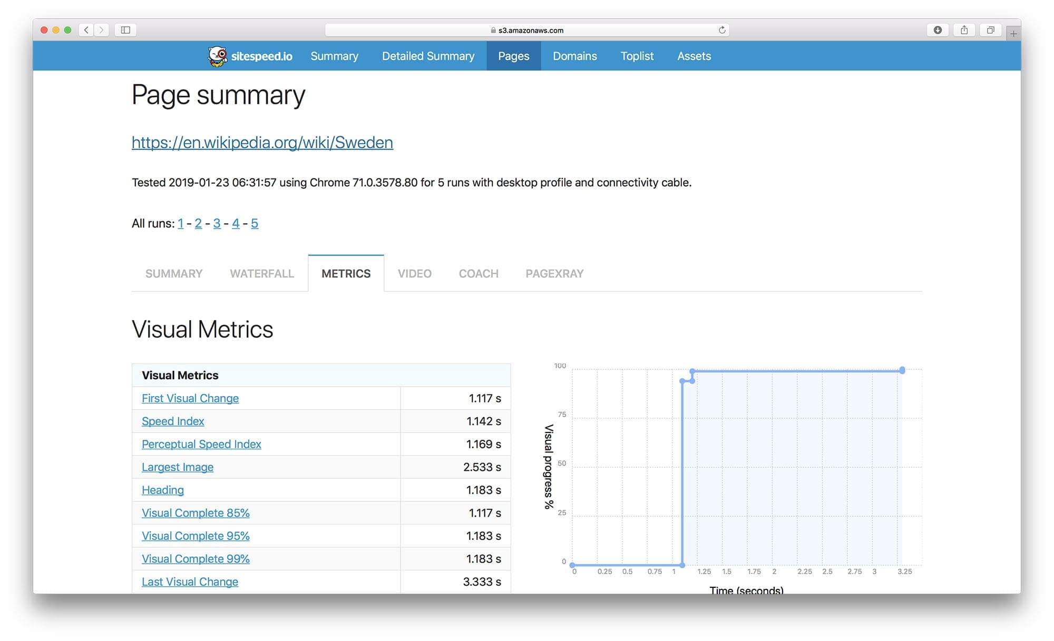Go to Domains in top menu
The image size is (1054, 641).
coord(574,56)
